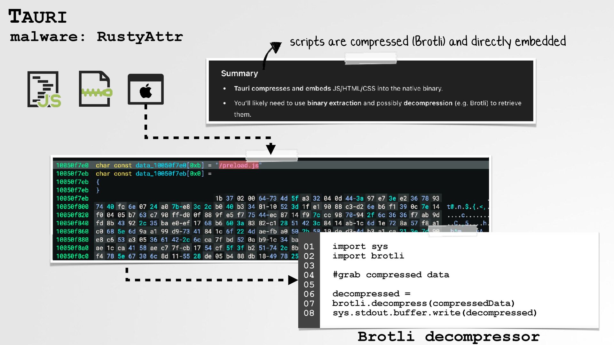Click address 10050f8c0 in the hex dump

[x=72, y=256]
